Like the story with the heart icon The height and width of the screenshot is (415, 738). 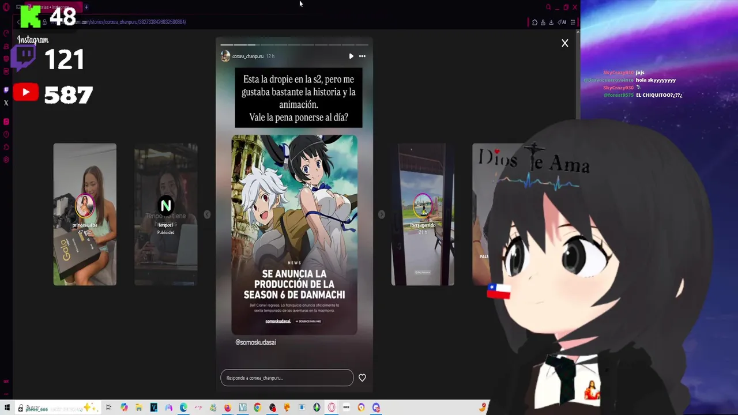pos(362,378)
